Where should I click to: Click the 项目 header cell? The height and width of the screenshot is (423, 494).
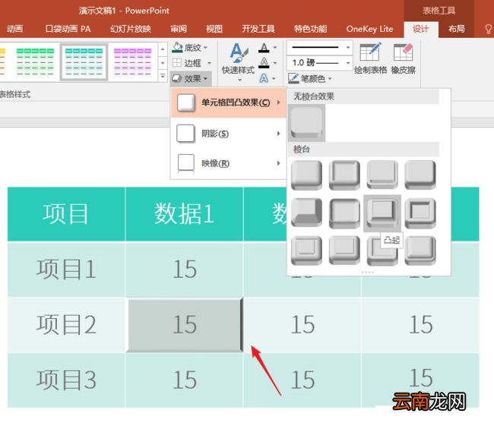tap(66, 214)
